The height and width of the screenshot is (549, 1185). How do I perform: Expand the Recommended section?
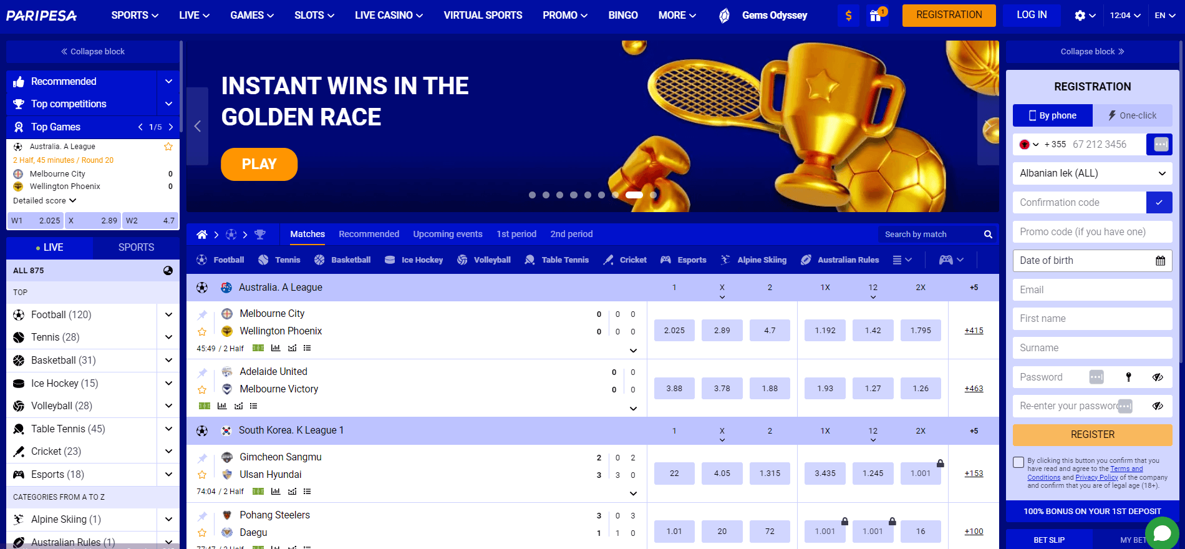tap(168, 81)
